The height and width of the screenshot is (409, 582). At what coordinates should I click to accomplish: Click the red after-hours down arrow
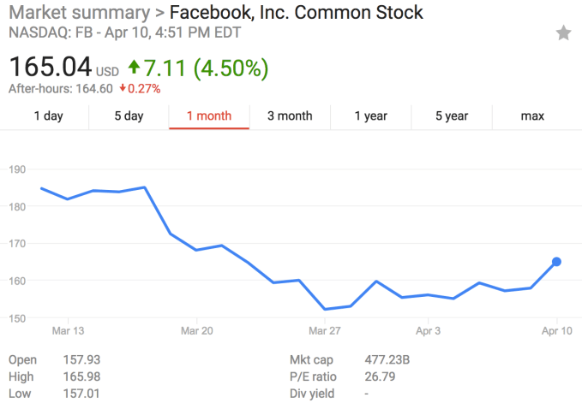coord(123,89)
